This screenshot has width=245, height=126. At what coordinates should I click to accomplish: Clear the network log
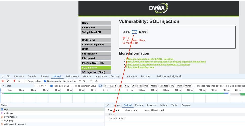coord(8,81)
